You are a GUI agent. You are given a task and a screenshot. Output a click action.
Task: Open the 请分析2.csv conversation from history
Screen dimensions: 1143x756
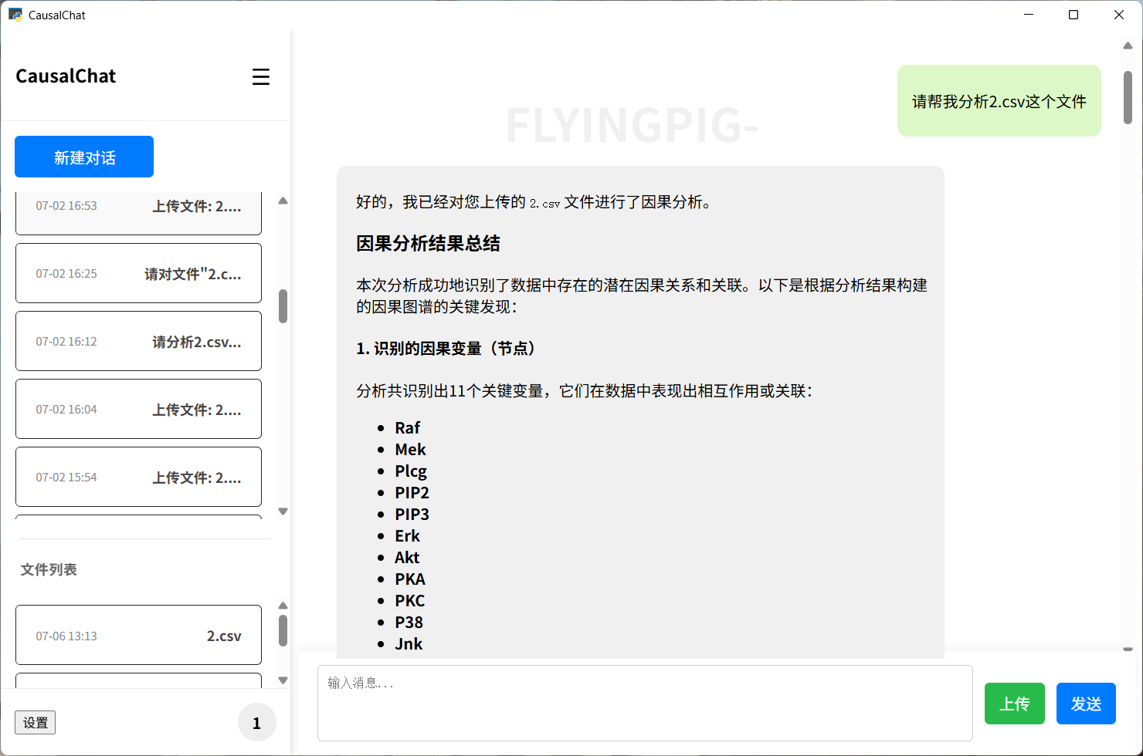point(138,341)
